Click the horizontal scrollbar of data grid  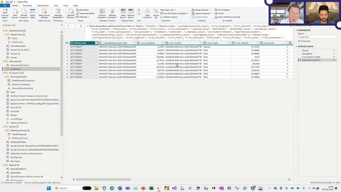pos(103,179)
